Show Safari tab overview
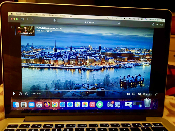Viewport: 175px width, 131px height. pyautogui.click(x=161, y=25)
